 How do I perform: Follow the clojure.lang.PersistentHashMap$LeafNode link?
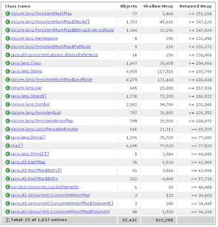pos(52,79)
